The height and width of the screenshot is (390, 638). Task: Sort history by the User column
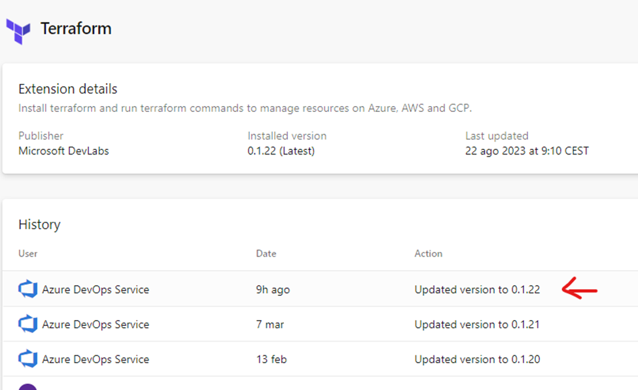tap(27, 253)
